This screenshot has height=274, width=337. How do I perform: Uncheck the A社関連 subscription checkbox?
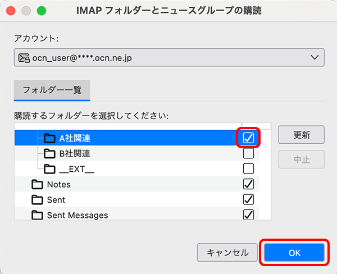coord(248,138)
